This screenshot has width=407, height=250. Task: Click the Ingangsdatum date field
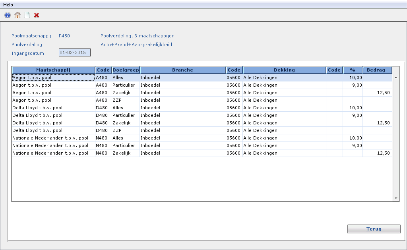pyautogui.click(x=75, y=52)
